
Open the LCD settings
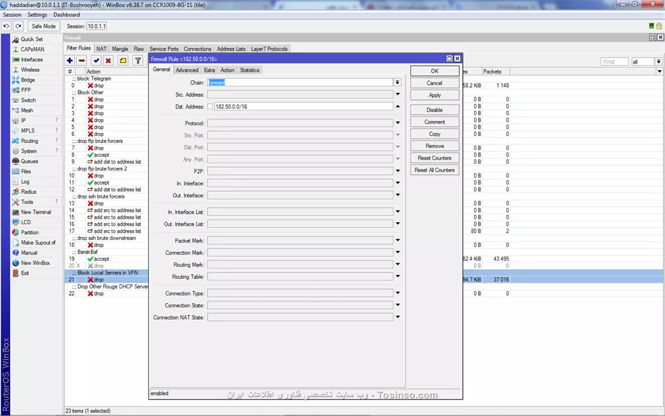click(x=26, y=222)
